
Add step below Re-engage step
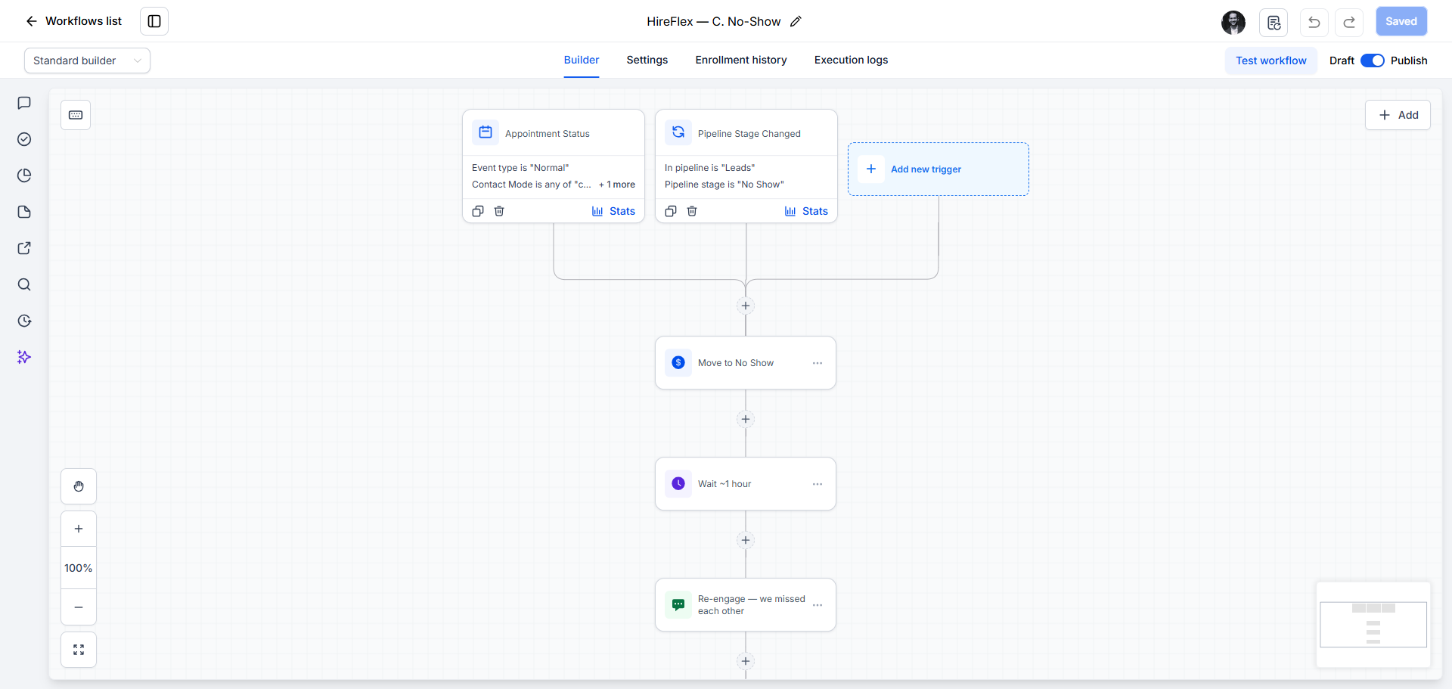pyautogui.click(x=746, y=661)
